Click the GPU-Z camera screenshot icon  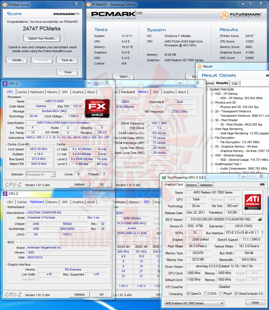coord(262,184)
